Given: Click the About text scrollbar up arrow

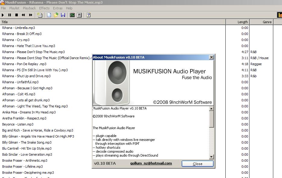Looking at the screenshot, I should pos(211,109).
